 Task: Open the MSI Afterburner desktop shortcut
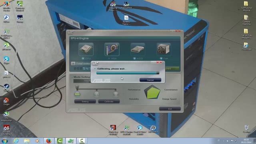[x=6, y=116]
